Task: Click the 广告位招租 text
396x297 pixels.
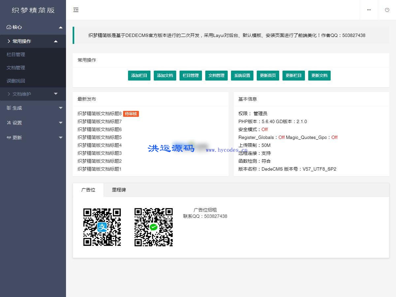Action: point(205,210)
